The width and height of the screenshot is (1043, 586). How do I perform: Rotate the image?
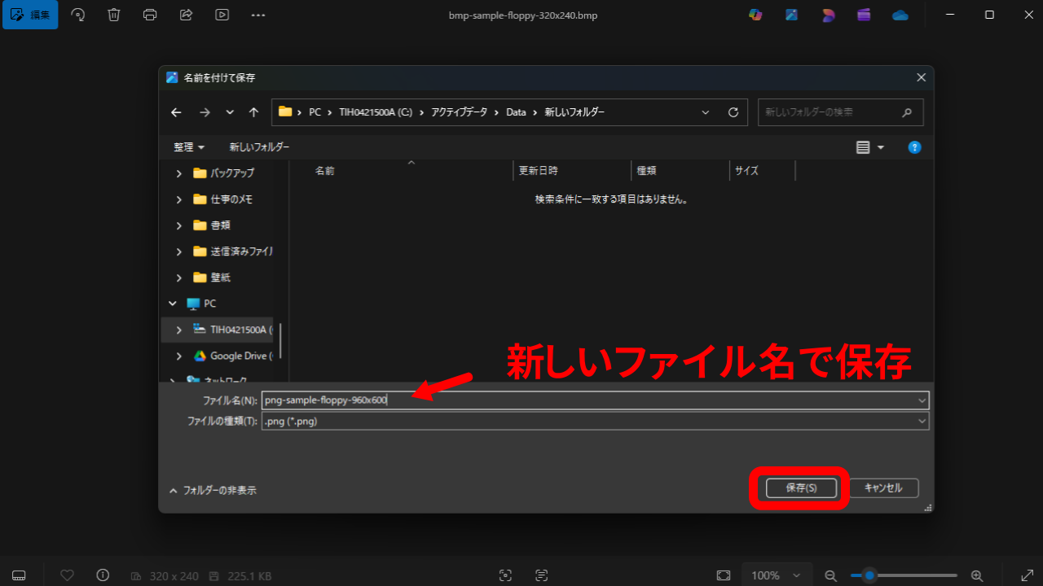tap(77, 14)
